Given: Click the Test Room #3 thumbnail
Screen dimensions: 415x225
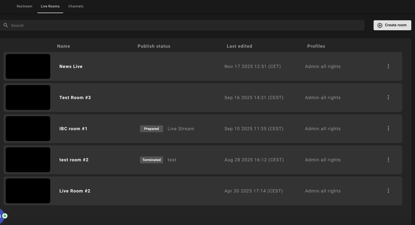Looking at the screenshot, I should coord(28,97).
